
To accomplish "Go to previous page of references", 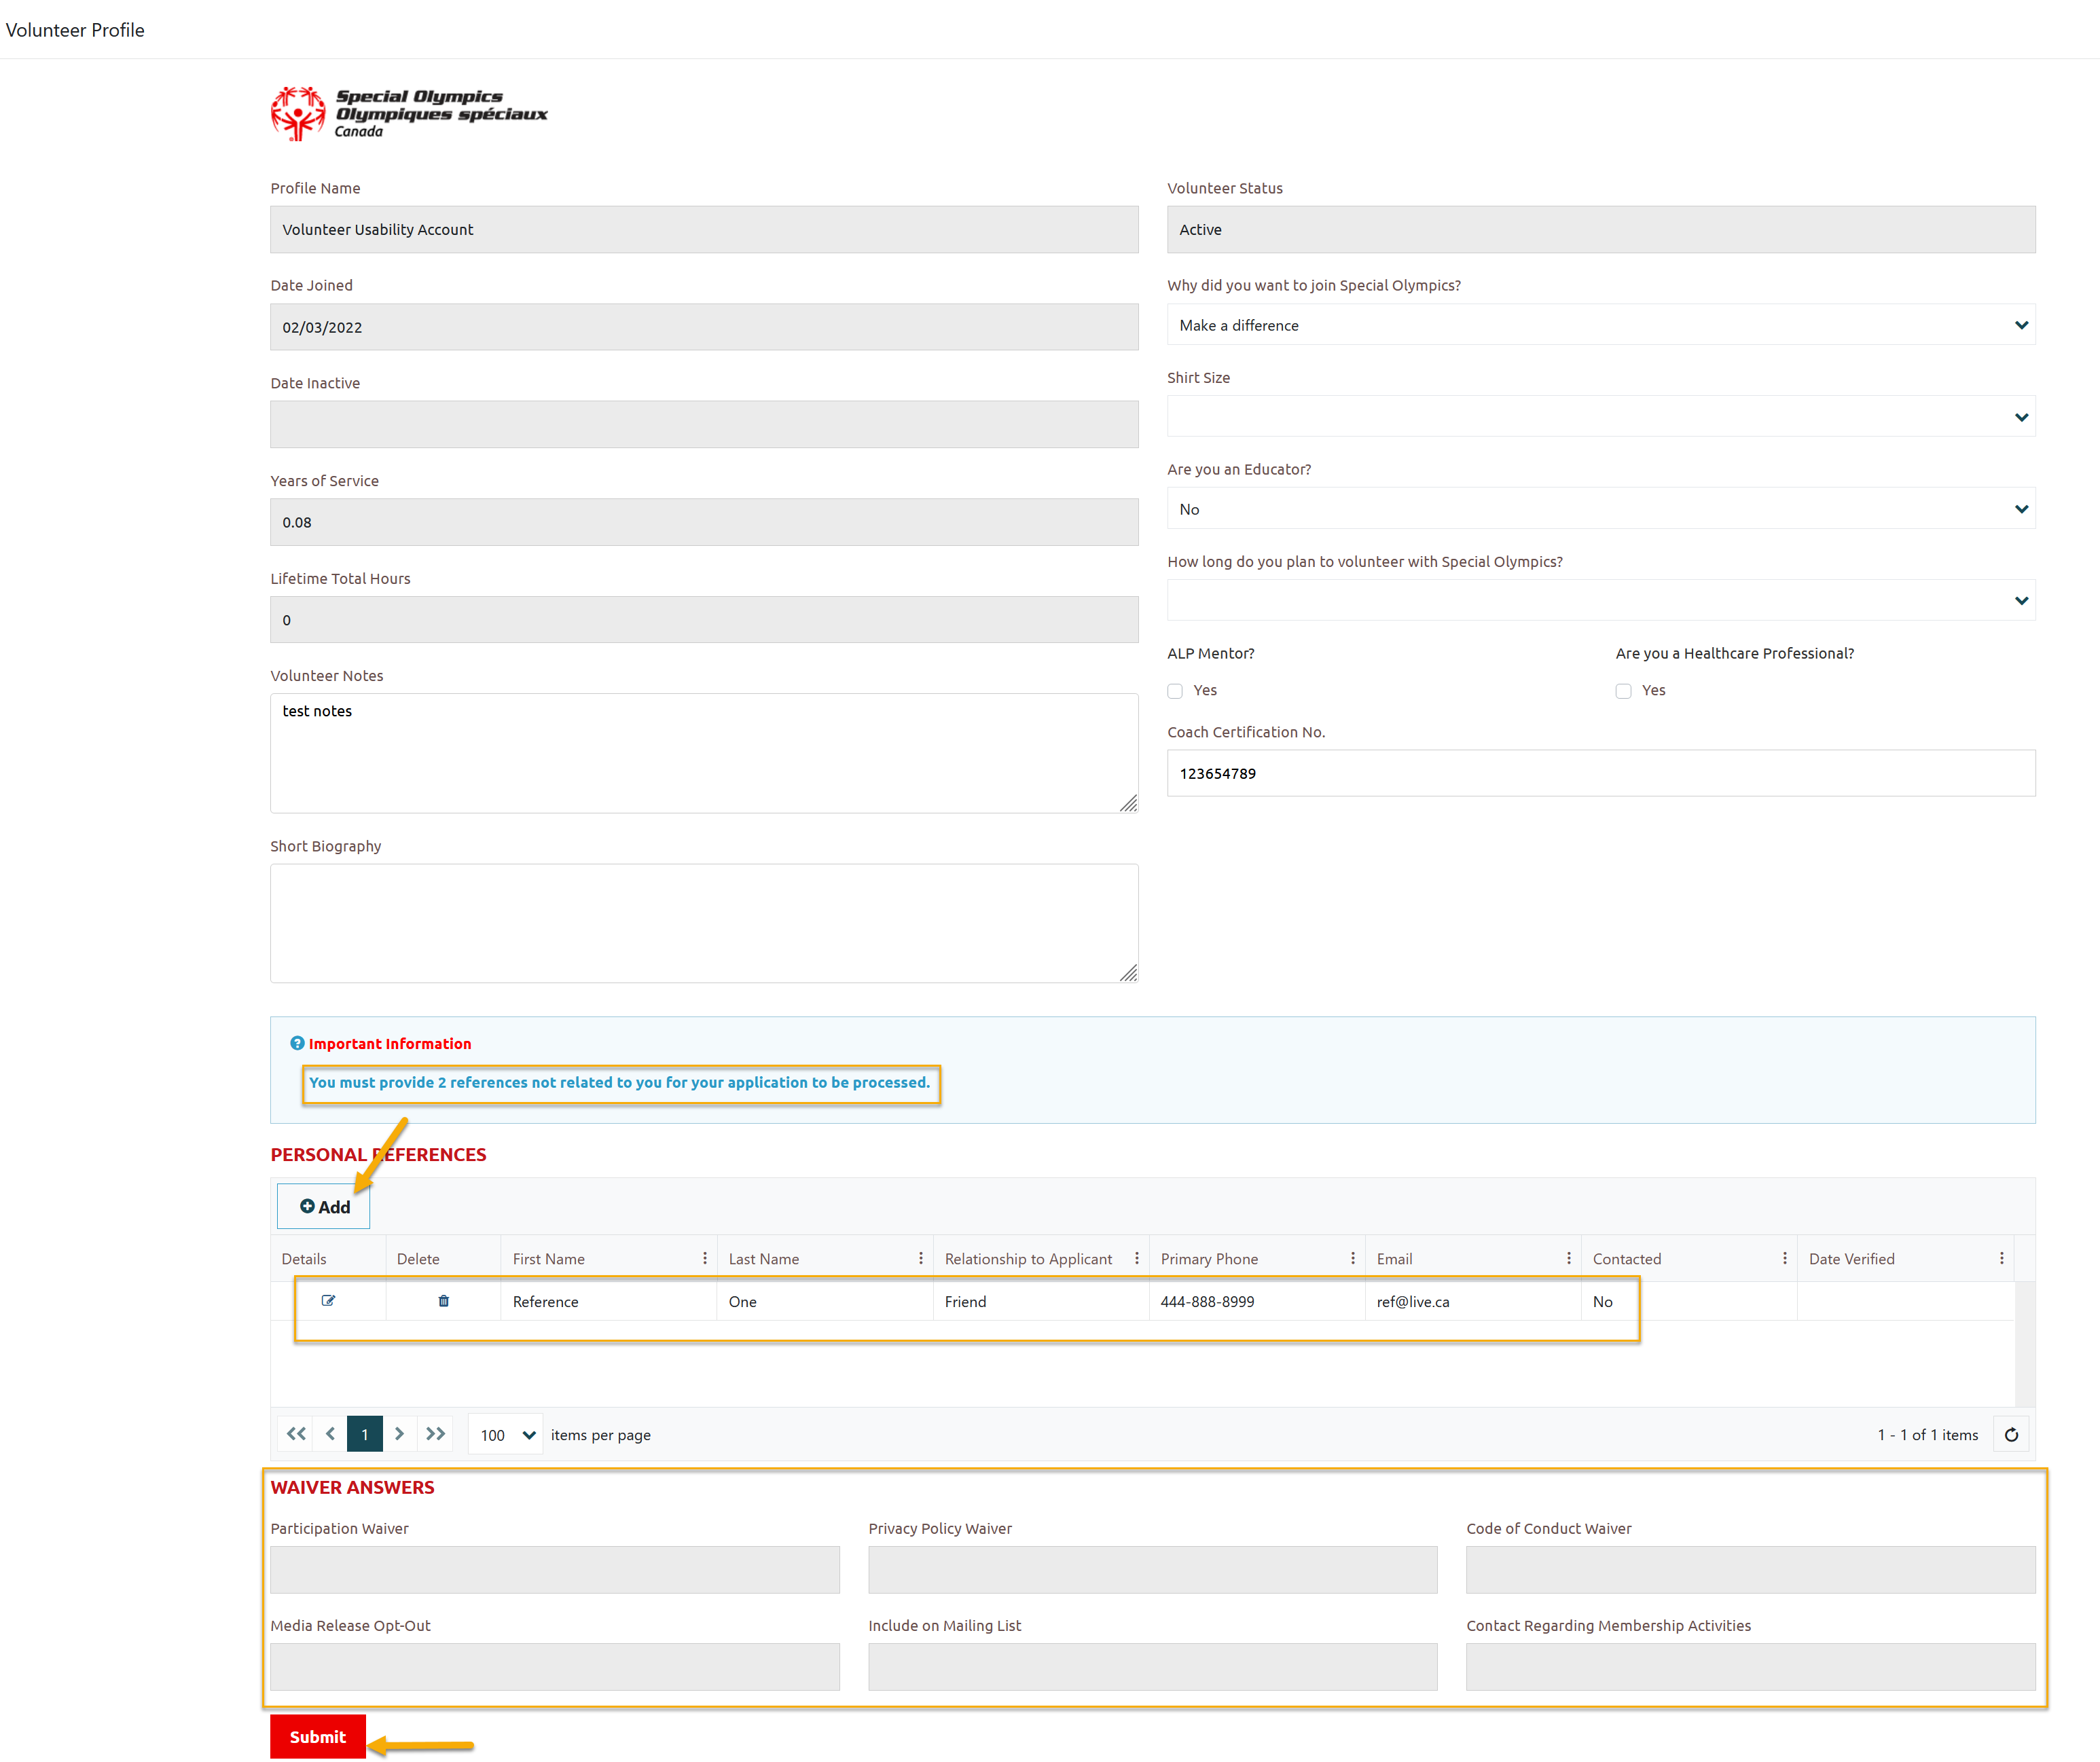I will coord(330,1433).
